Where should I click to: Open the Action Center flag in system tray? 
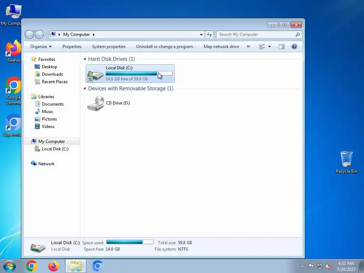pos(311,266)
